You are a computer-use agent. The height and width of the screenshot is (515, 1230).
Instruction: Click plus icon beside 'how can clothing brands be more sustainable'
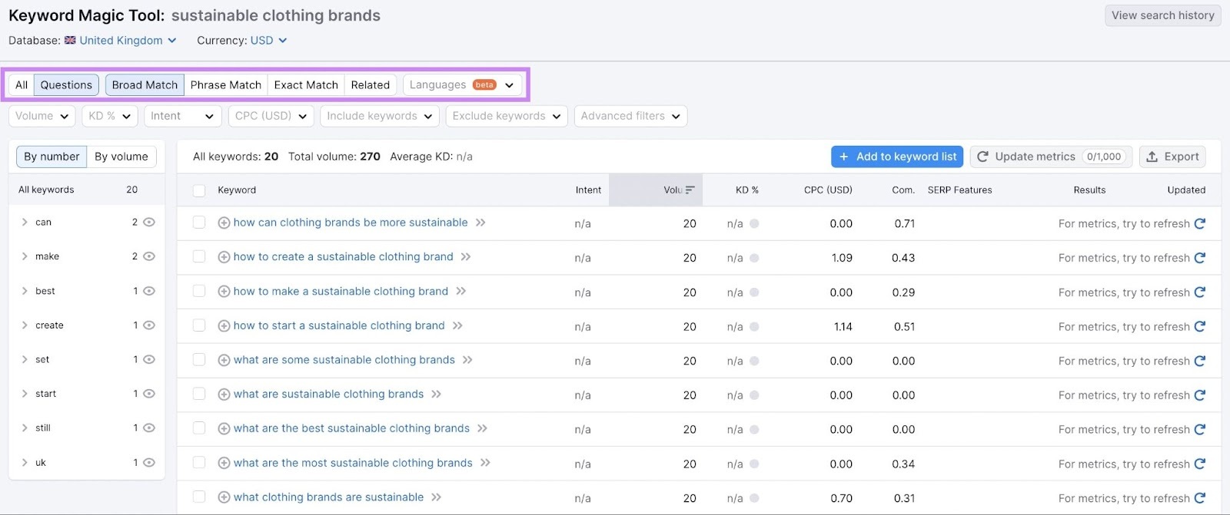tap(224, 223)
